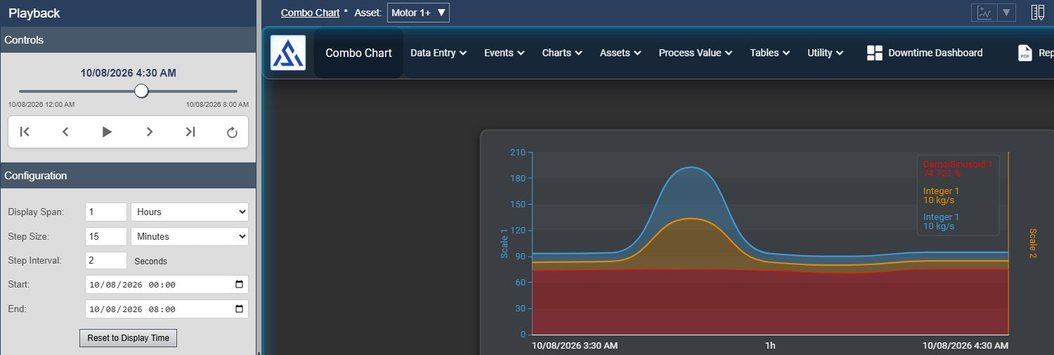
Task: Click blue Integer 1 legend entry
Action: [x=941, y=221]
